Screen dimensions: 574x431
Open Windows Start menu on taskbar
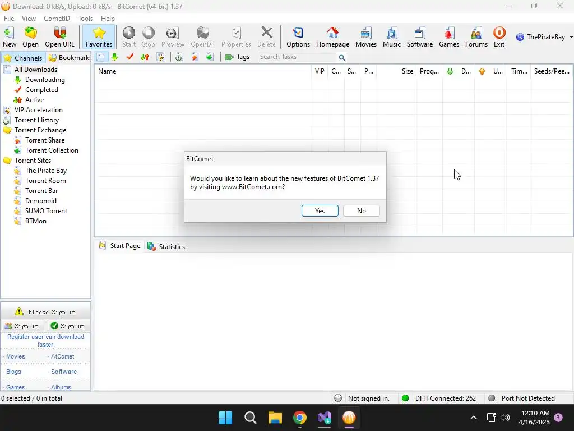pos(225,418)
